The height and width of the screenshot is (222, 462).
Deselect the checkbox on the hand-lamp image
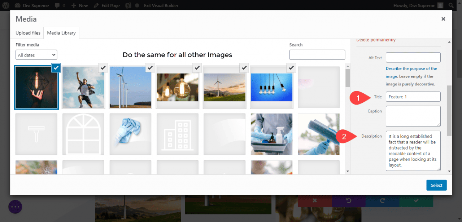(55, 68)
